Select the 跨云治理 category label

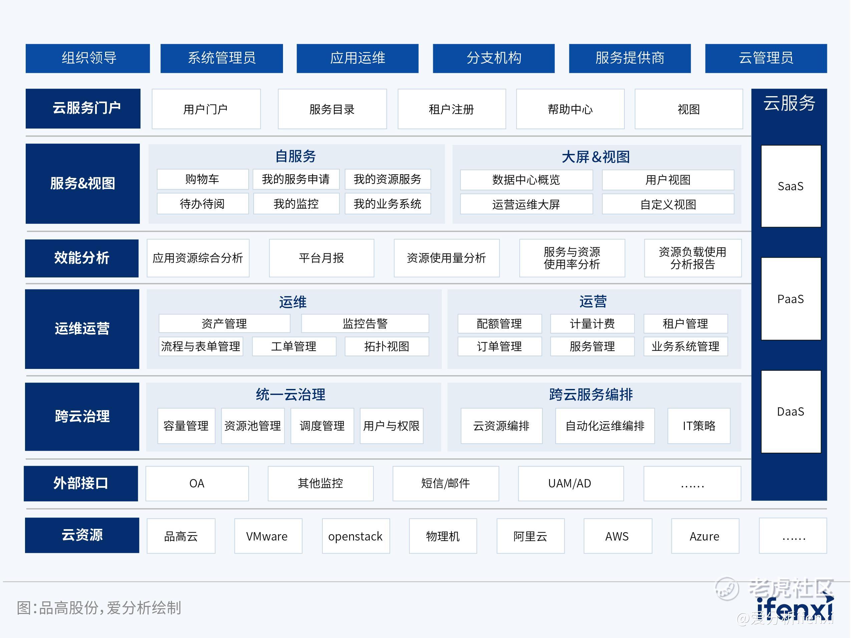click(x=82, y=416)
